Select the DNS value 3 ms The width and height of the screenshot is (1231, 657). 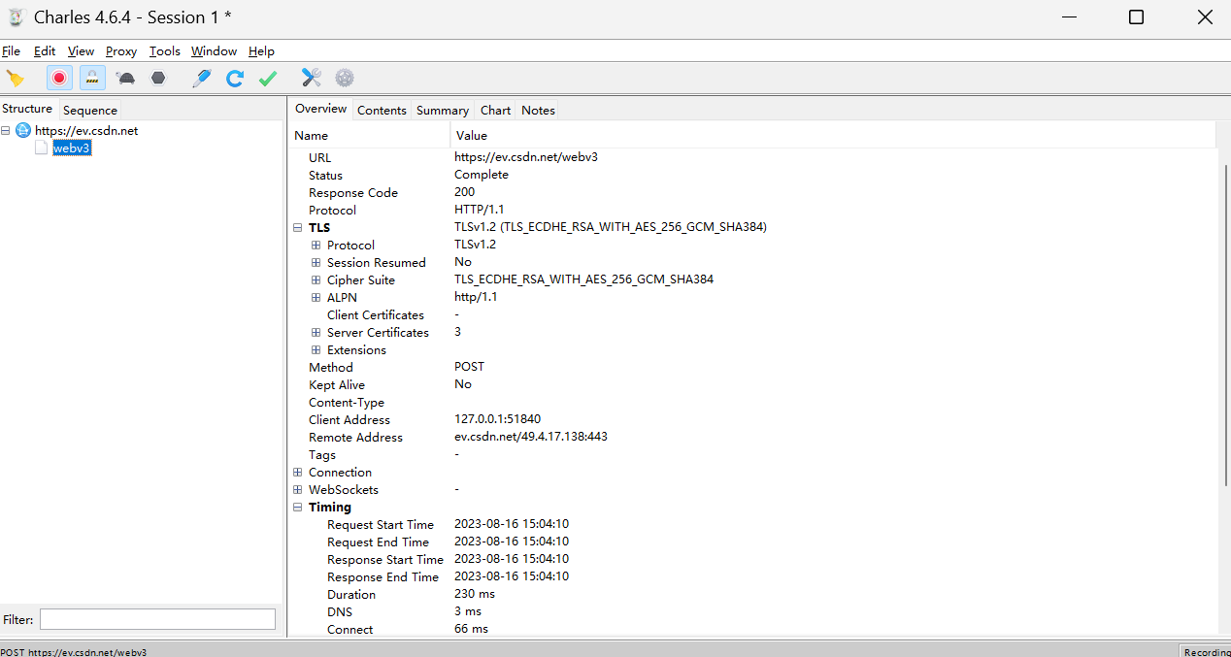point(468,611)
